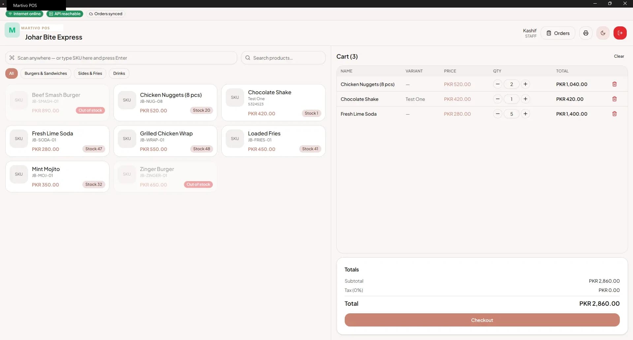This screenshot has width=633, height=340.
Task: Click the printer icon button
Action: tap(586, 33)
